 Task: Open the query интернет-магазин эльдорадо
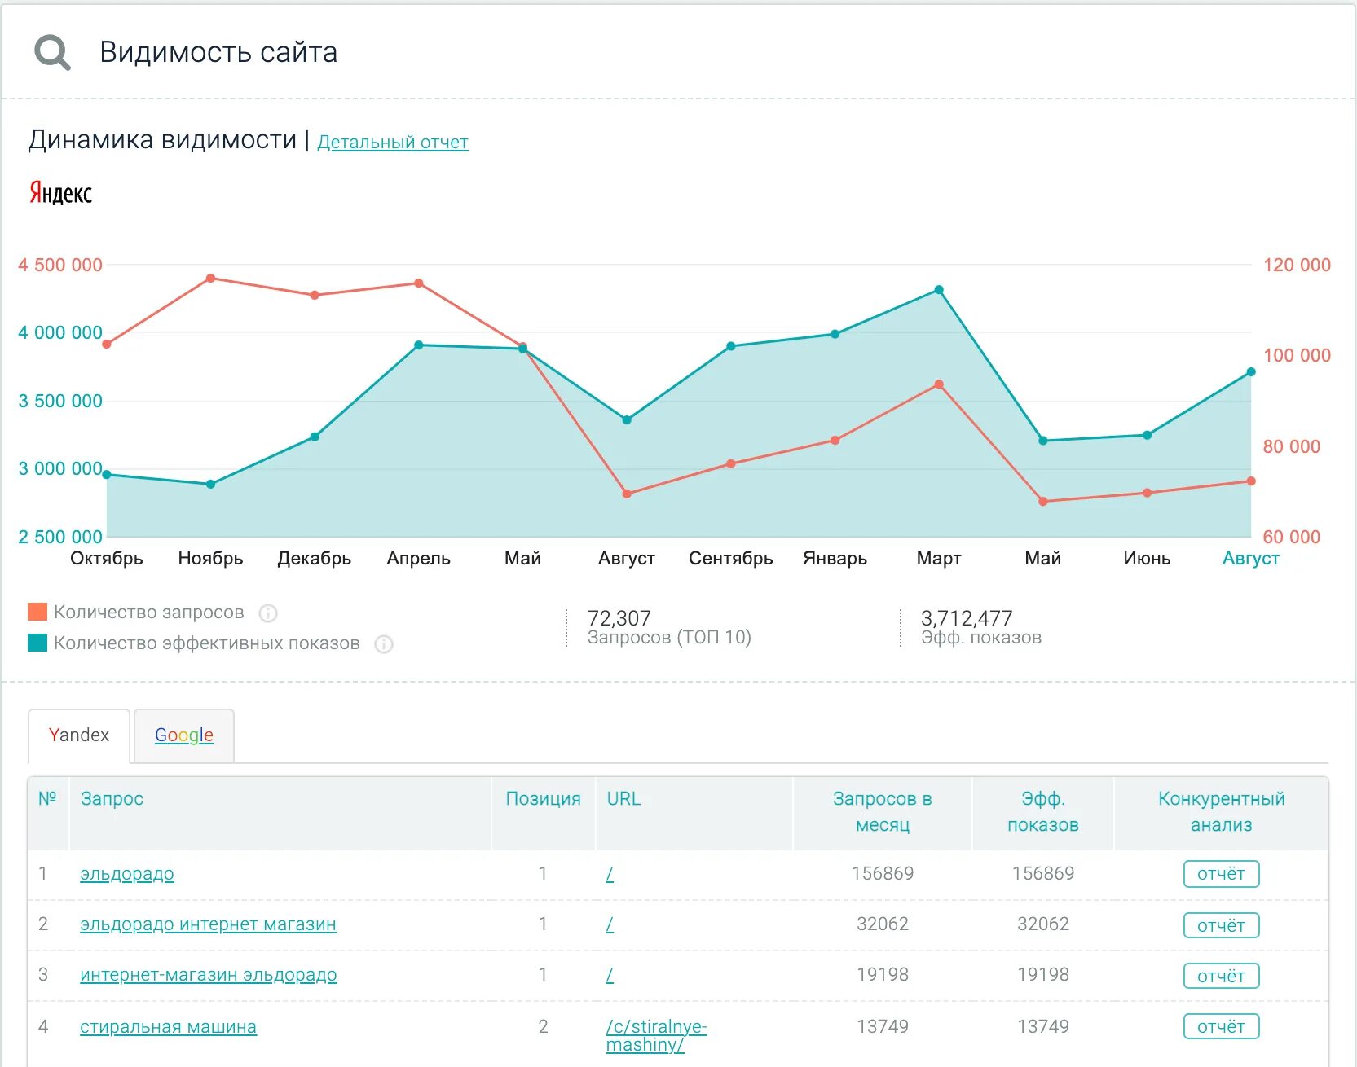tap(209, 975)
